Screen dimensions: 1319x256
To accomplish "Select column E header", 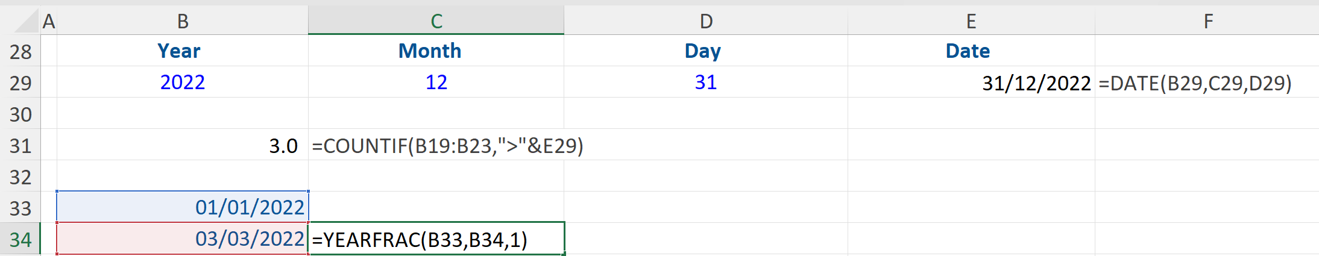I will (x=971, y=21).
